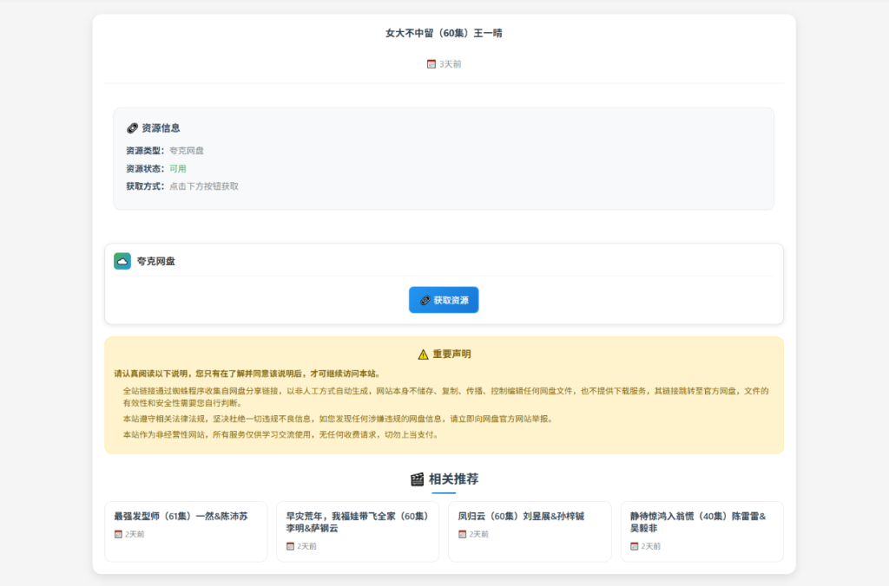
Task: Click the 早灾荒年 recommendation card
Action: coord(358,533)
